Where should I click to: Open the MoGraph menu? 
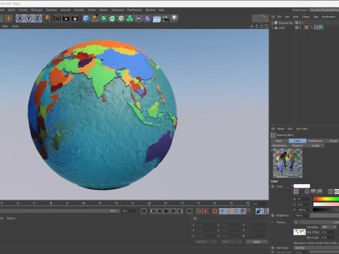coord(37,10)
